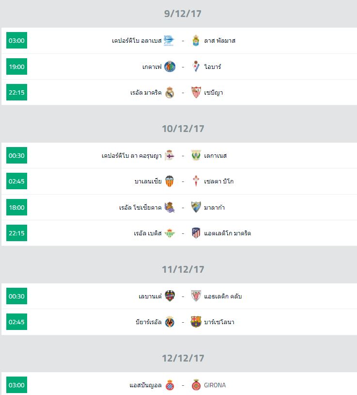Screen dimensions: 357x395
Task: Click the Girona club crest
Action: pyautogui.click(x=196, y=385)
